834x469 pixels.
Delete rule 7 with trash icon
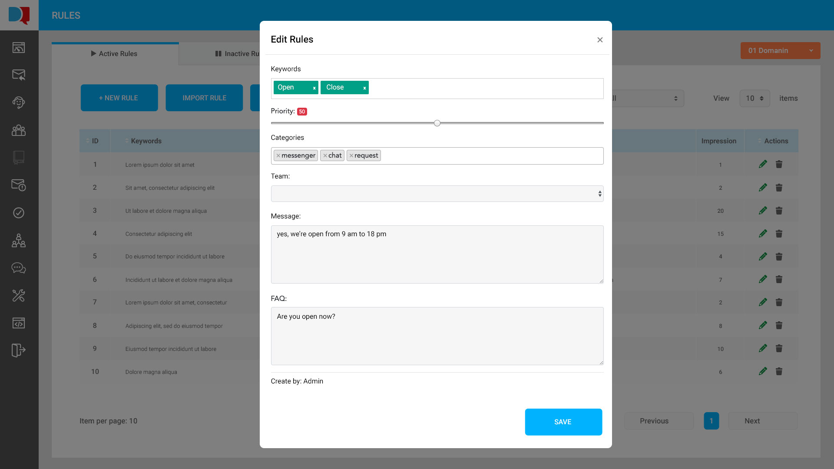click(779, 302)
